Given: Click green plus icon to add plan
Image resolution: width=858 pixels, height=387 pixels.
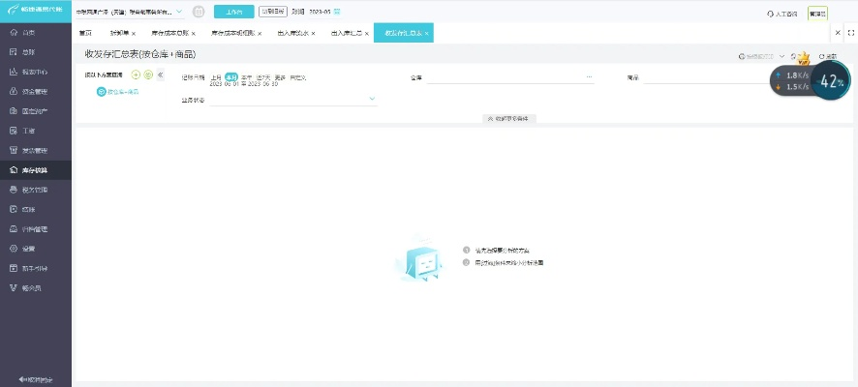Looking at the screenshot, I should pos(136,74).
